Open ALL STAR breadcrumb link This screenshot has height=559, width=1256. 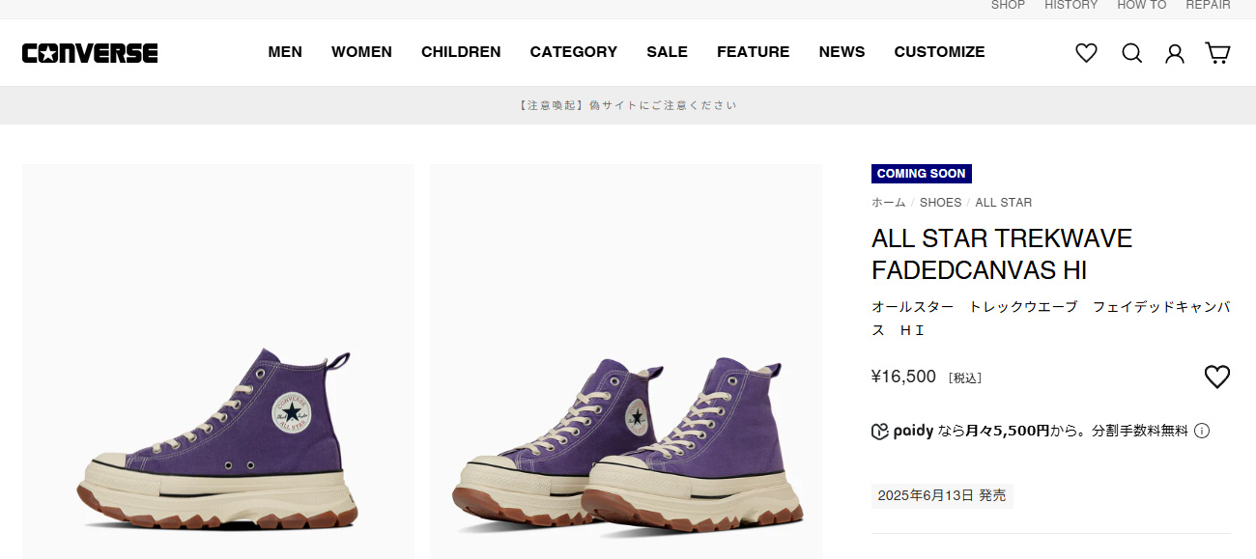tap(1003, 202)
